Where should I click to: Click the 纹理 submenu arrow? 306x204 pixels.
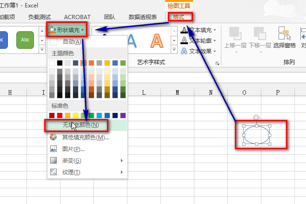coord(122,172)
